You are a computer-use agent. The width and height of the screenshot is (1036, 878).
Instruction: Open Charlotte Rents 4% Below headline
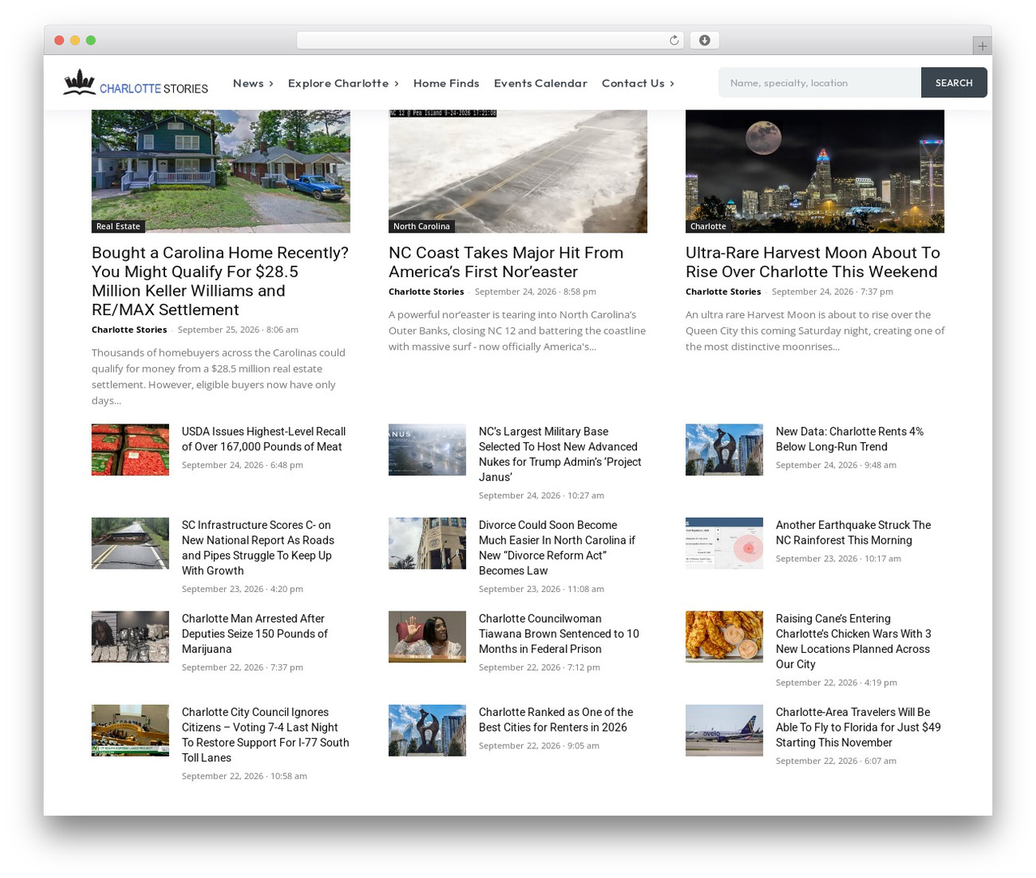[850, 439]
